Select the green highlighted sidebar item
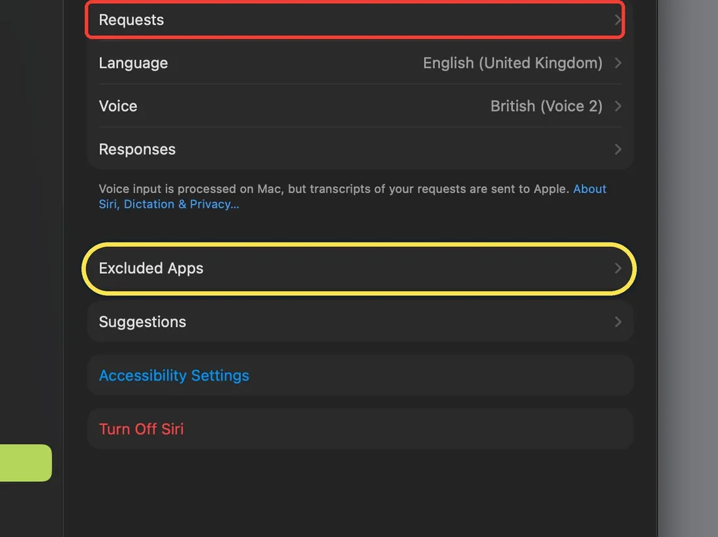The image size is (718, 537). pyautogui.click(x=25, y=463)
